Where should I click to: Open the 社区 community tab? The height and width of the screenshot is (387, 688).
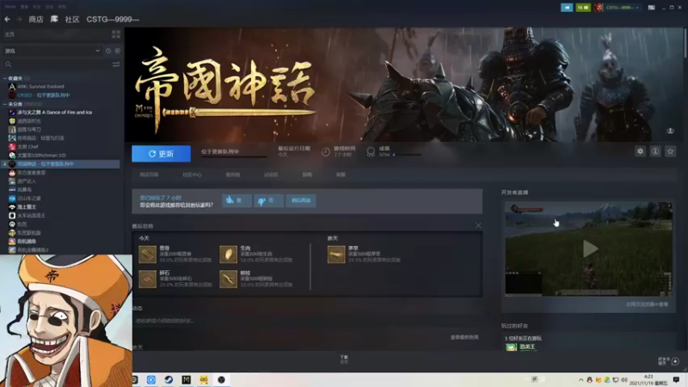click(x=72, y=19)
